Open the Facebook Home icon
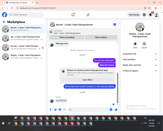Screen dimensions: 163x131 (x=73, y=15)
